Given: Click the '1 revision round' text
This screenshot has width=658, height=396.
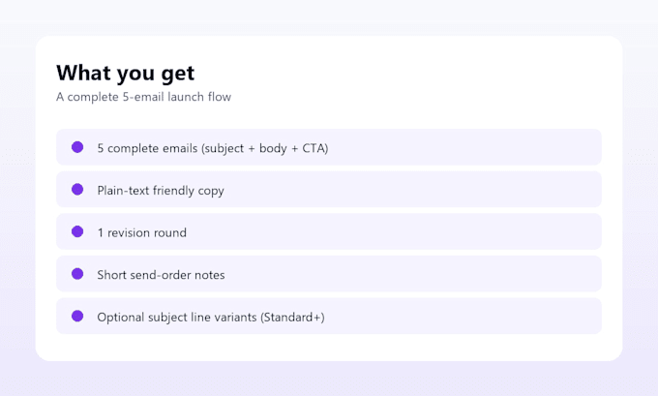Looking at the screenshot, I should click(x=142, y=232).
